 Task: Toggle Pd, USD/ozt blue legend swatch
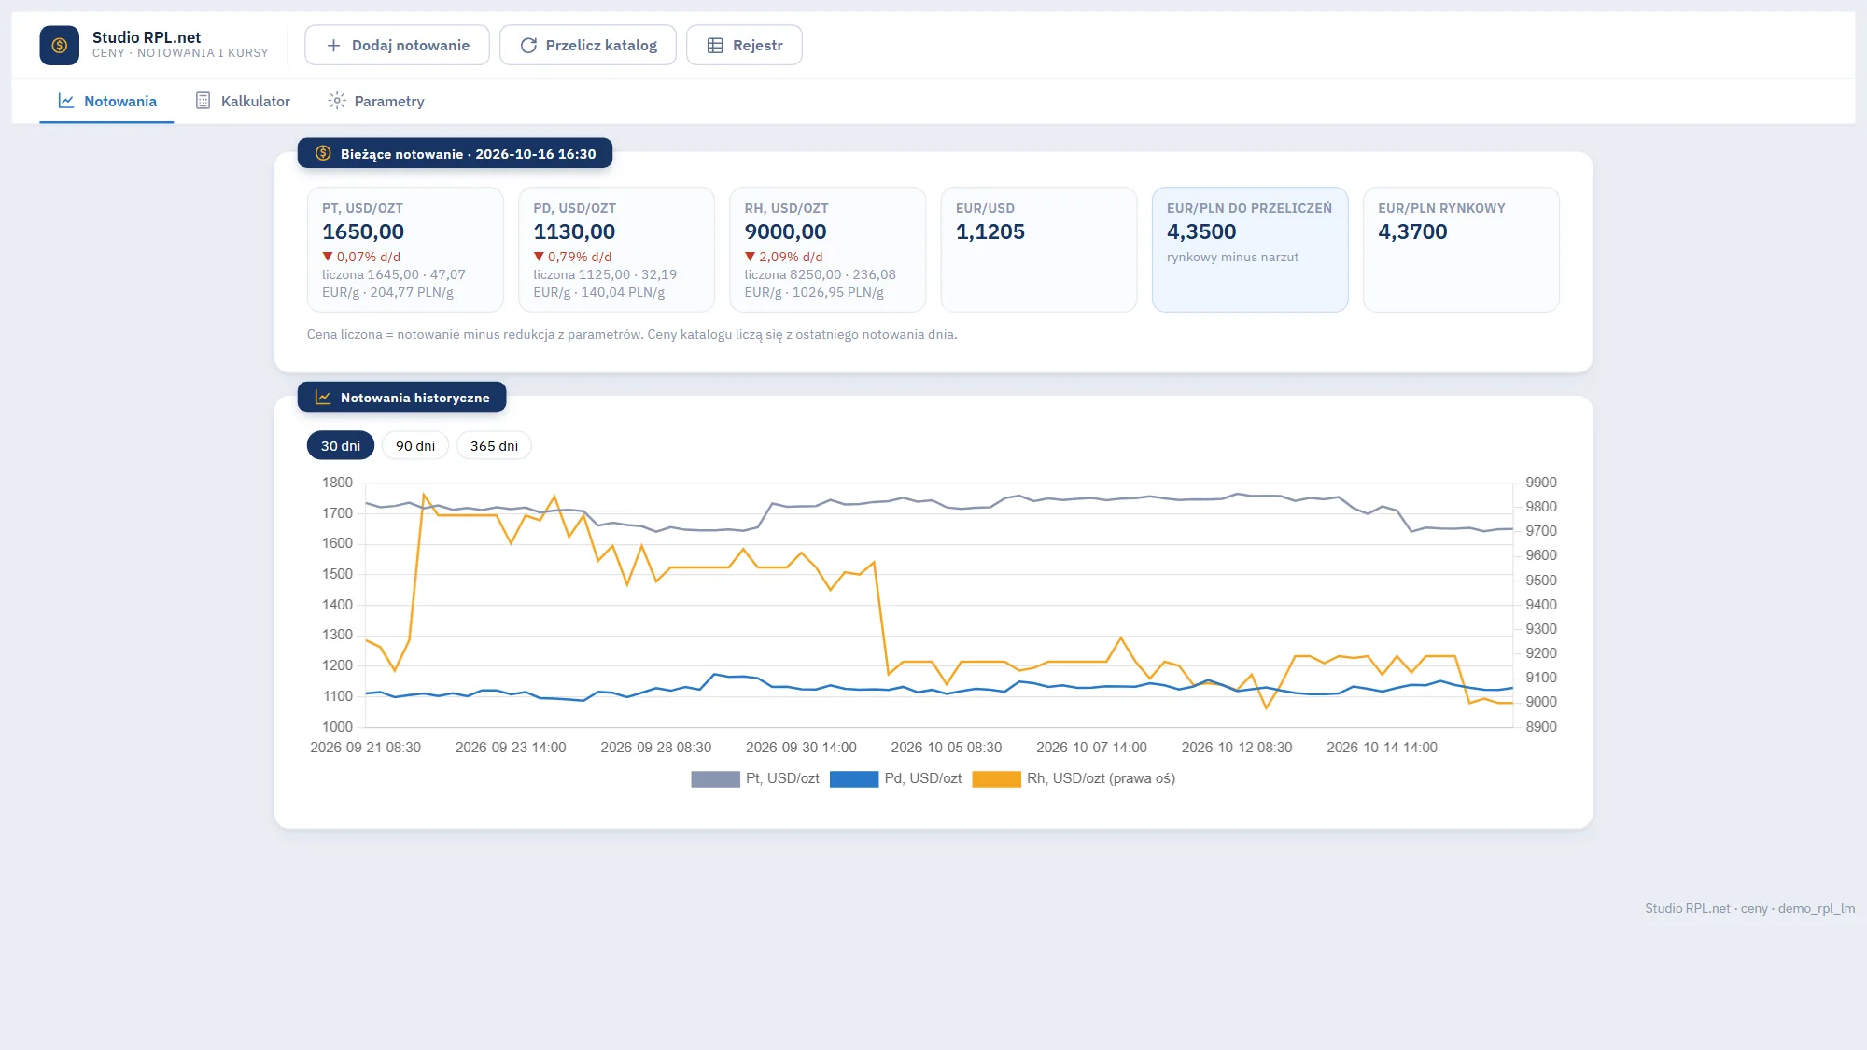[x=854, y=779]
